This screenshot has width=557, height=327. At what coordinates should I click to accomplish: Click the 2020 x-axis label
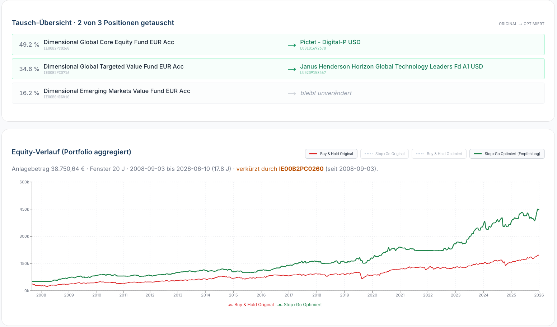click(x=372, y=295)
